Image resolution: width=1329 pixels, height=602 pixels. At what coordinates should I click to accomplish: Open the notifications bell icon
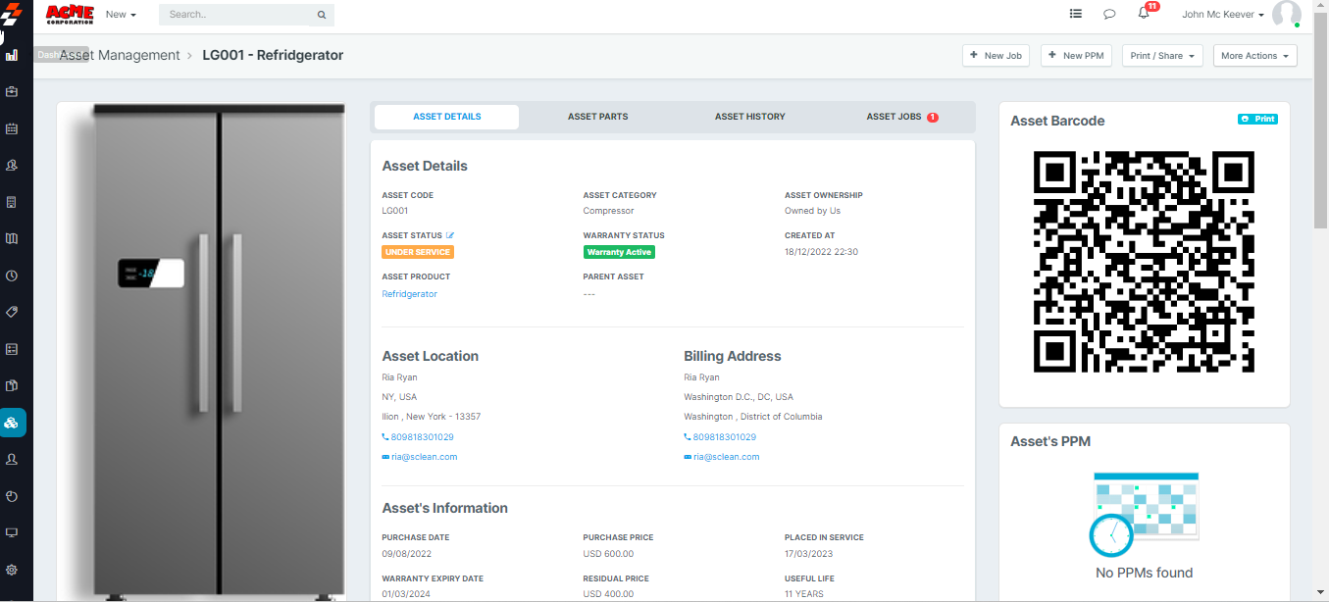(x=1144, y=14)
